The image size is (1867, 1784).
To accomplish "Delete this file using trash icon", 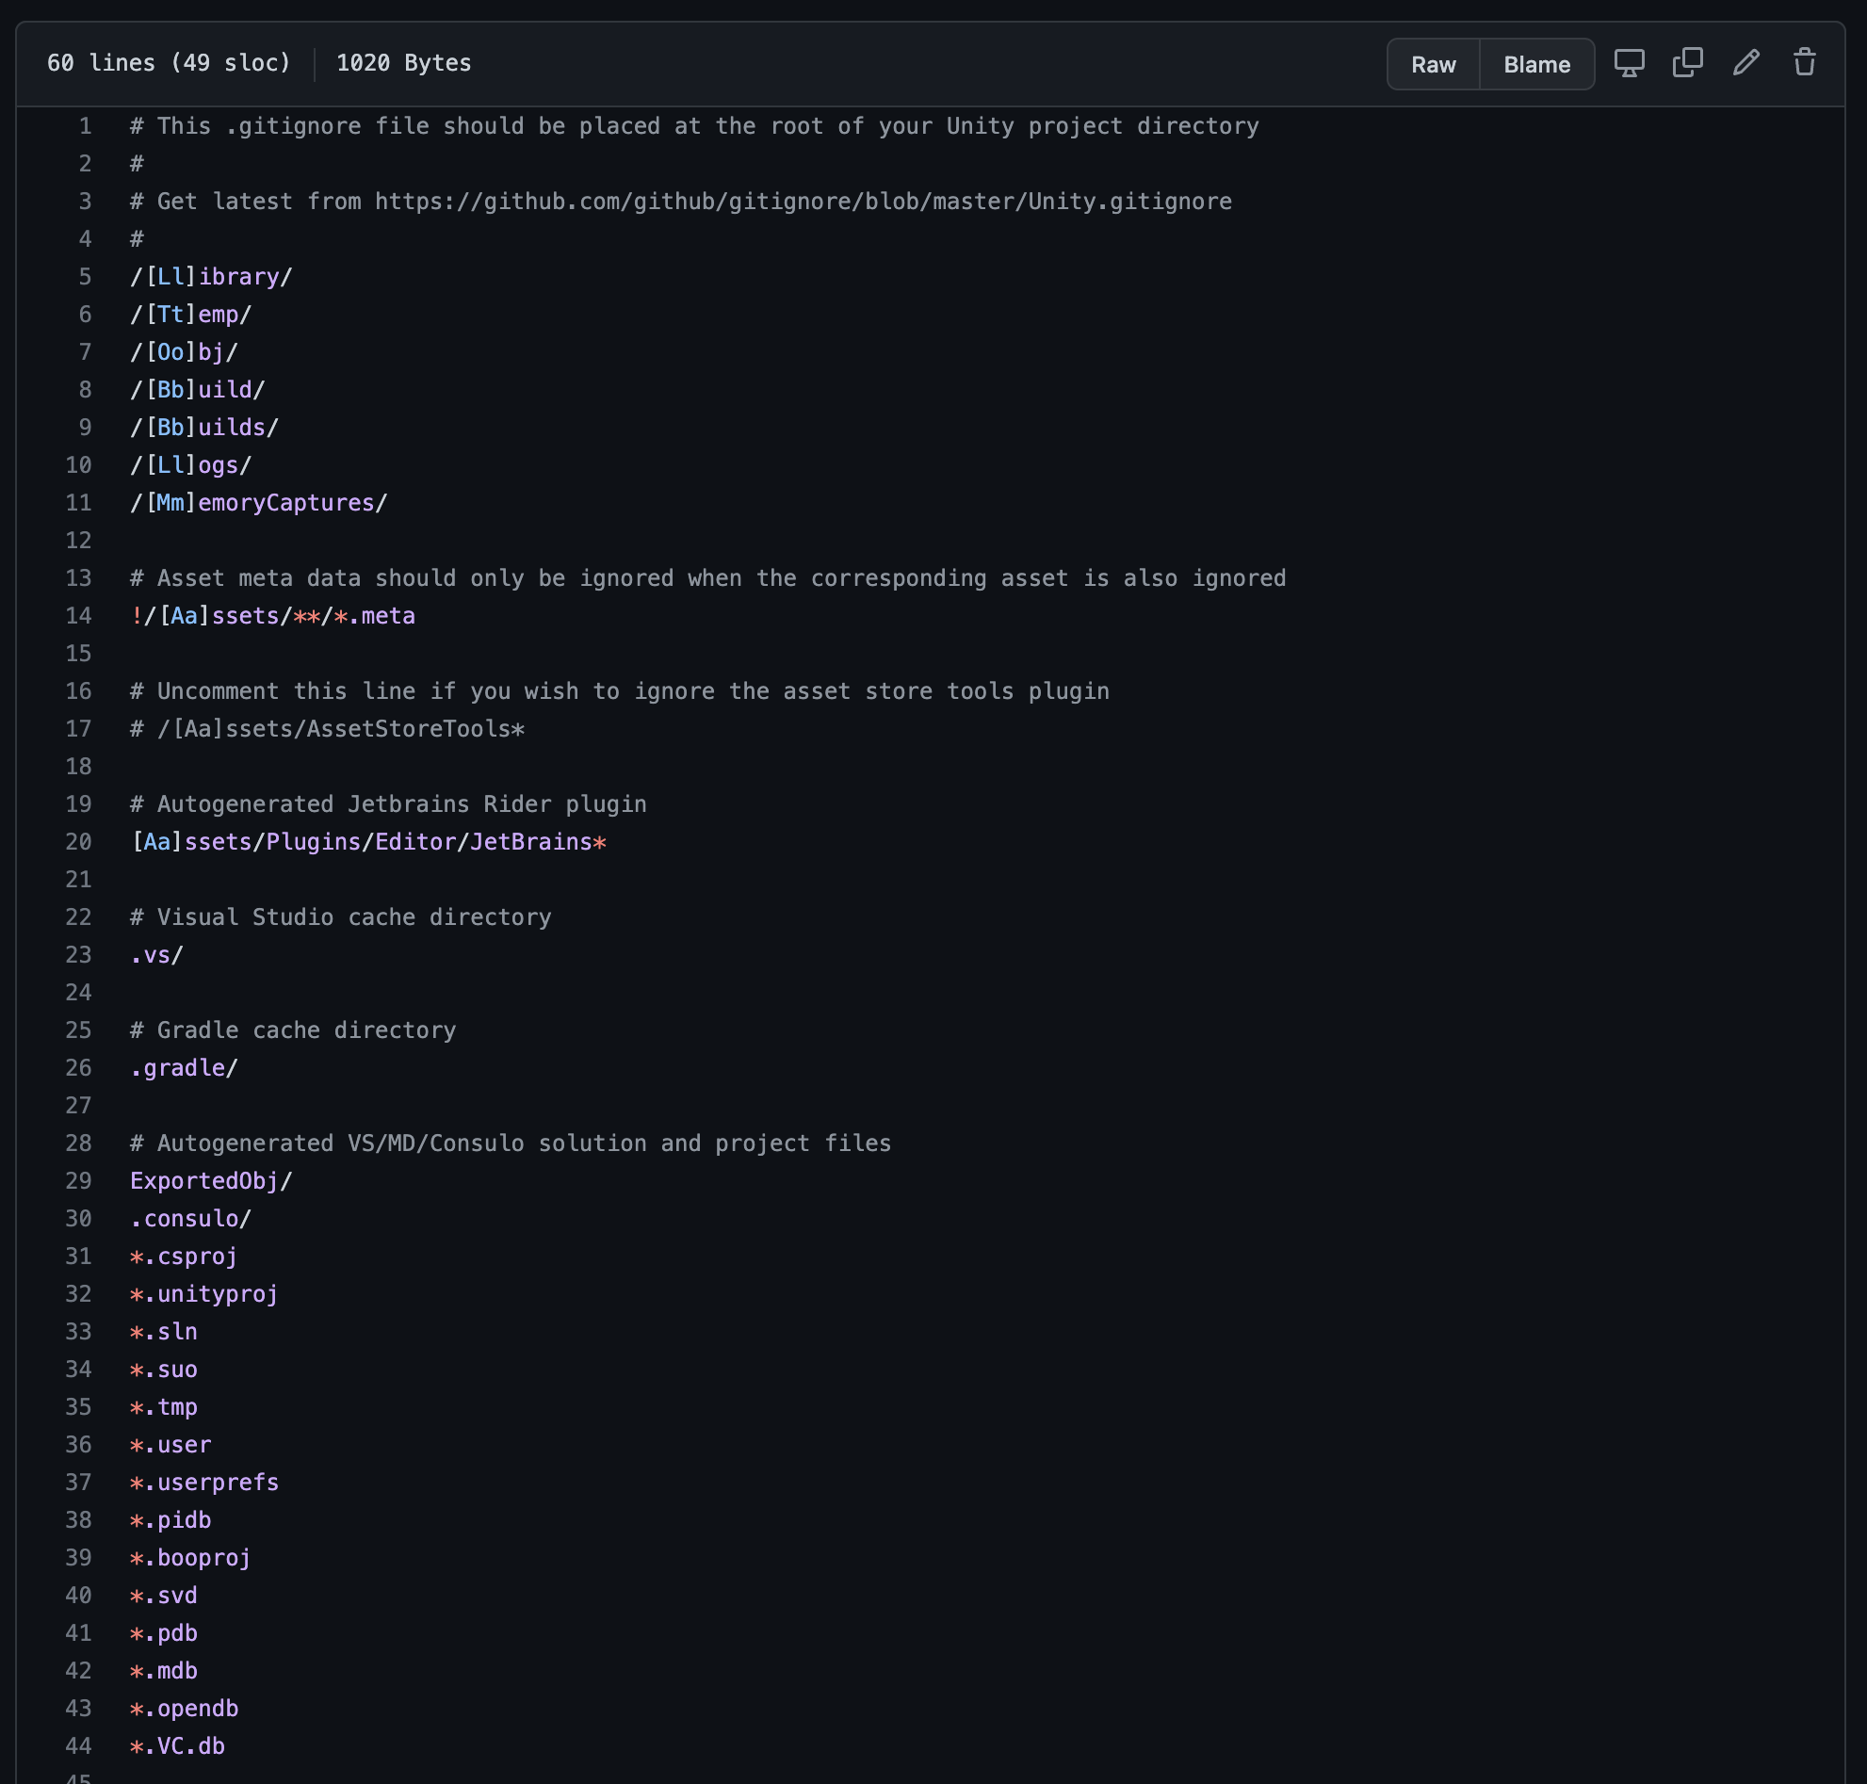I will click(1803, 64).
